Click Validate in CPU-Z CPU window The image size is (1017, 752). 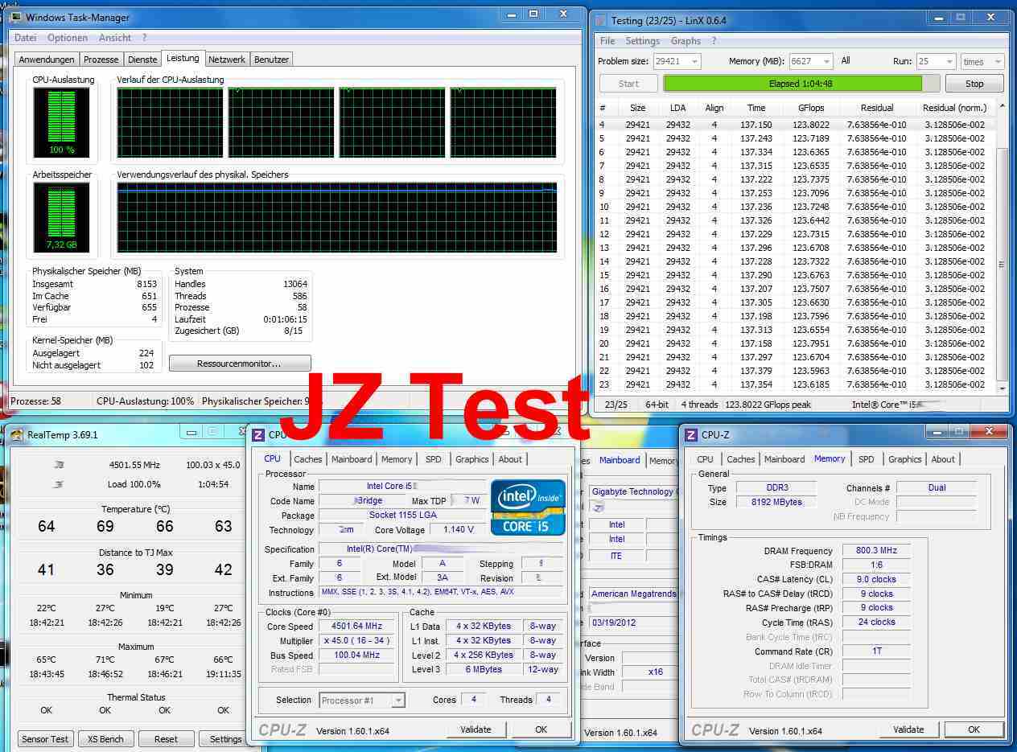[x=476, y=729]
